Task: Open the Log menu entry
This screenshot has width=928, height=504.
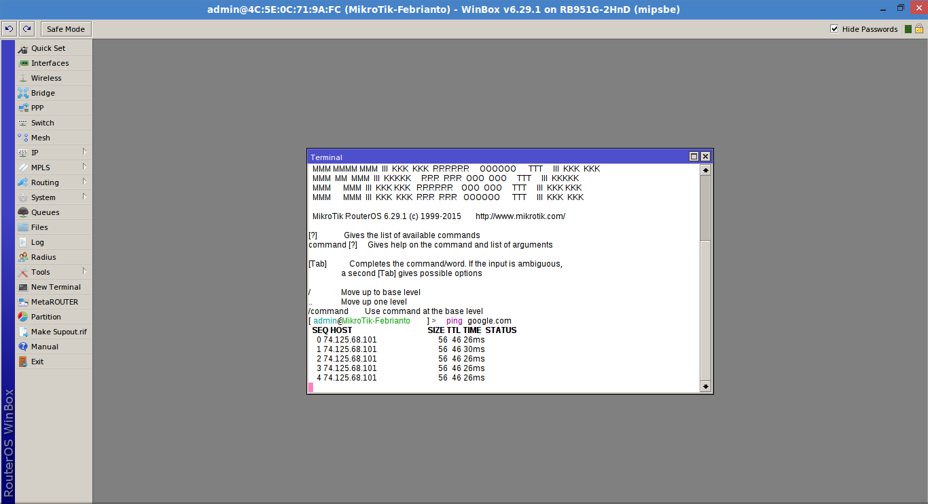Action: (x=54, y=242)
